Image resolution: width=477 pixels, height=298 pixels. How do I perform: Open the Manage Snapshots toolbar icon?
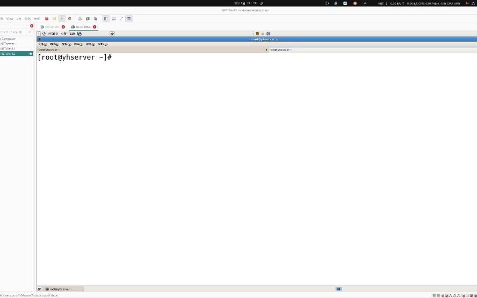point(96,19)
